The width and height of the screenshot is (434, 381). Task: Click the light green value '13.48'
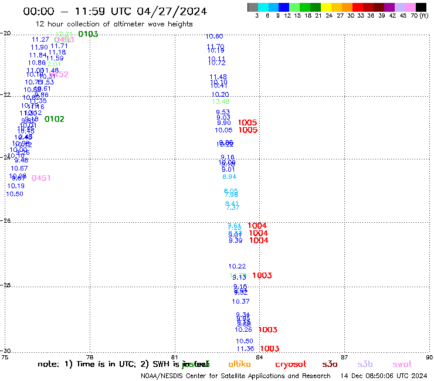(x=221, y=101)
